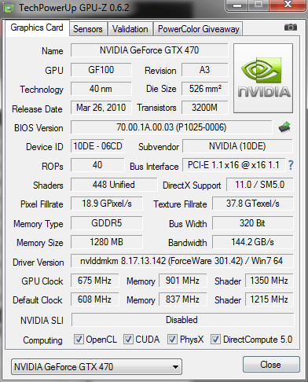Screen dimensions: 308x382
Task: Switch to the Validation tab
Action: pyautogui.click(x=130, y=29)
